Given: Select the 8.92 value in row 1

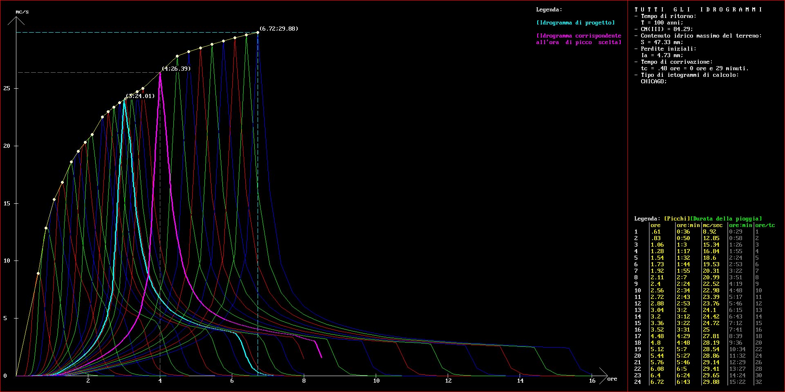Looking at the screenshot, I should pyautogui.click(x=709, y=232).
